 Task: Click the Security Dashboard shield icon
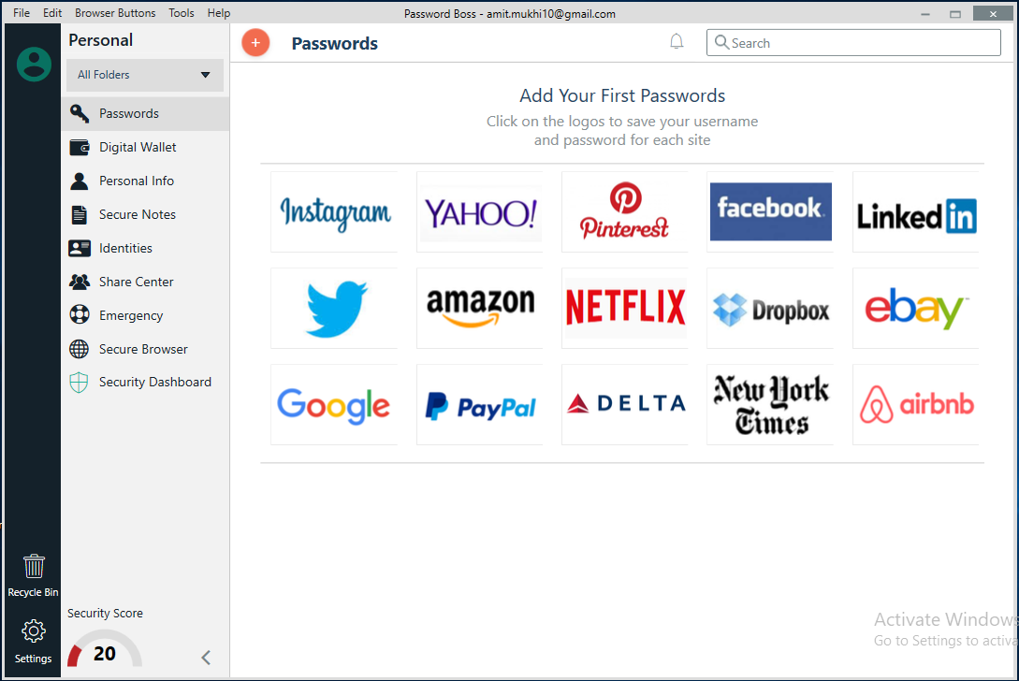pyautogui.click(x=79, y=382)
